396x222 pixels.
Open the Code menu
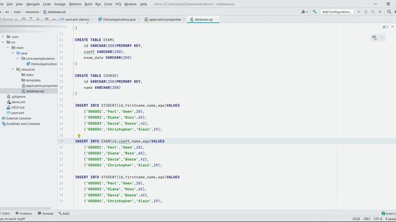pyautogui.click(x=47, y=4)
